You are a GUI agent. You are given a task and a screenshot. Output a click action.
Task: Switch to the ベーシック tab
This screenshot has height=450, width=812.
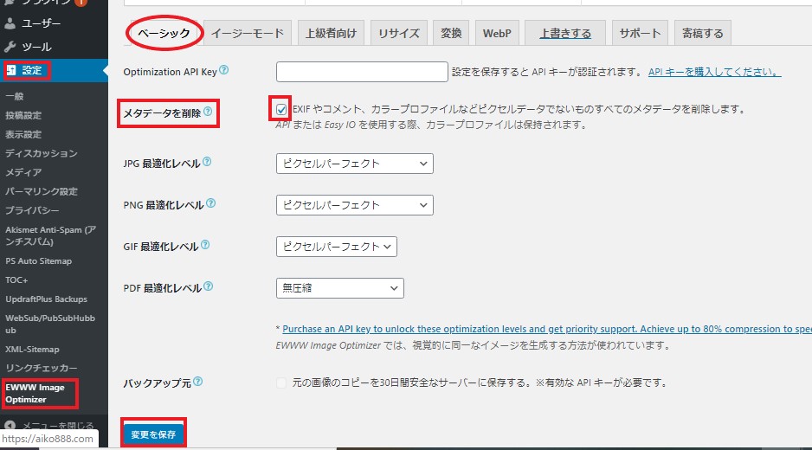(x=164, y=33)
